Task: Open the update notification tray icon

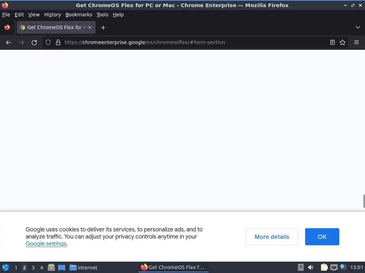Action: 343,267
